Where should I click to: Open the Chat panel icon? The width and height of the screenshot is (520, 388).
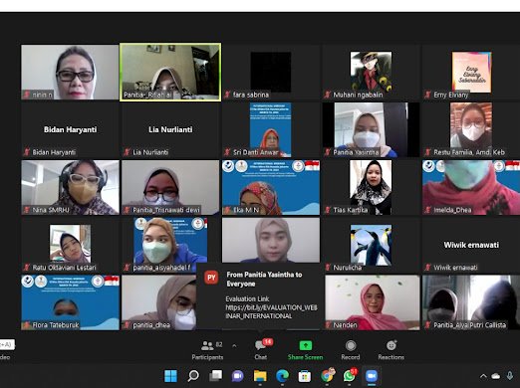click(x=260, y=346)
